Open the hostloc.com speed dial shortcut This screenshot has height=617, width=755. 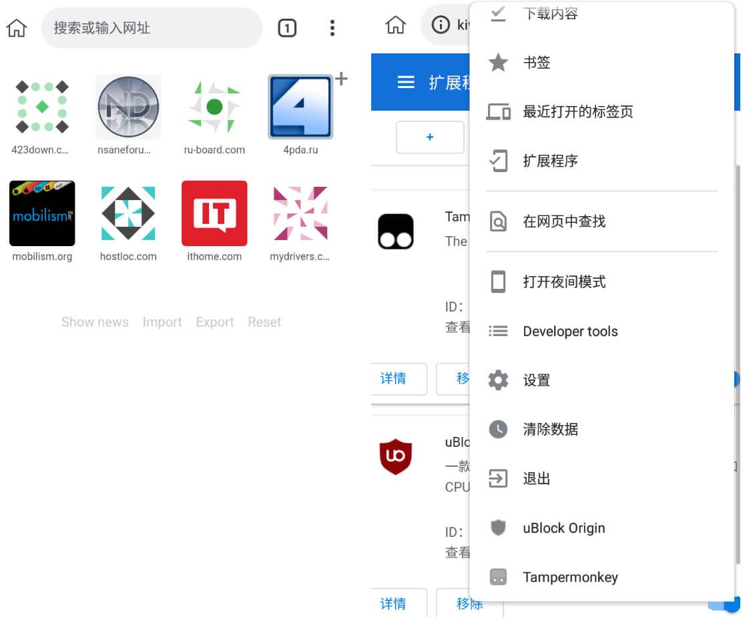pyautogui.click(x=128, y=213)
